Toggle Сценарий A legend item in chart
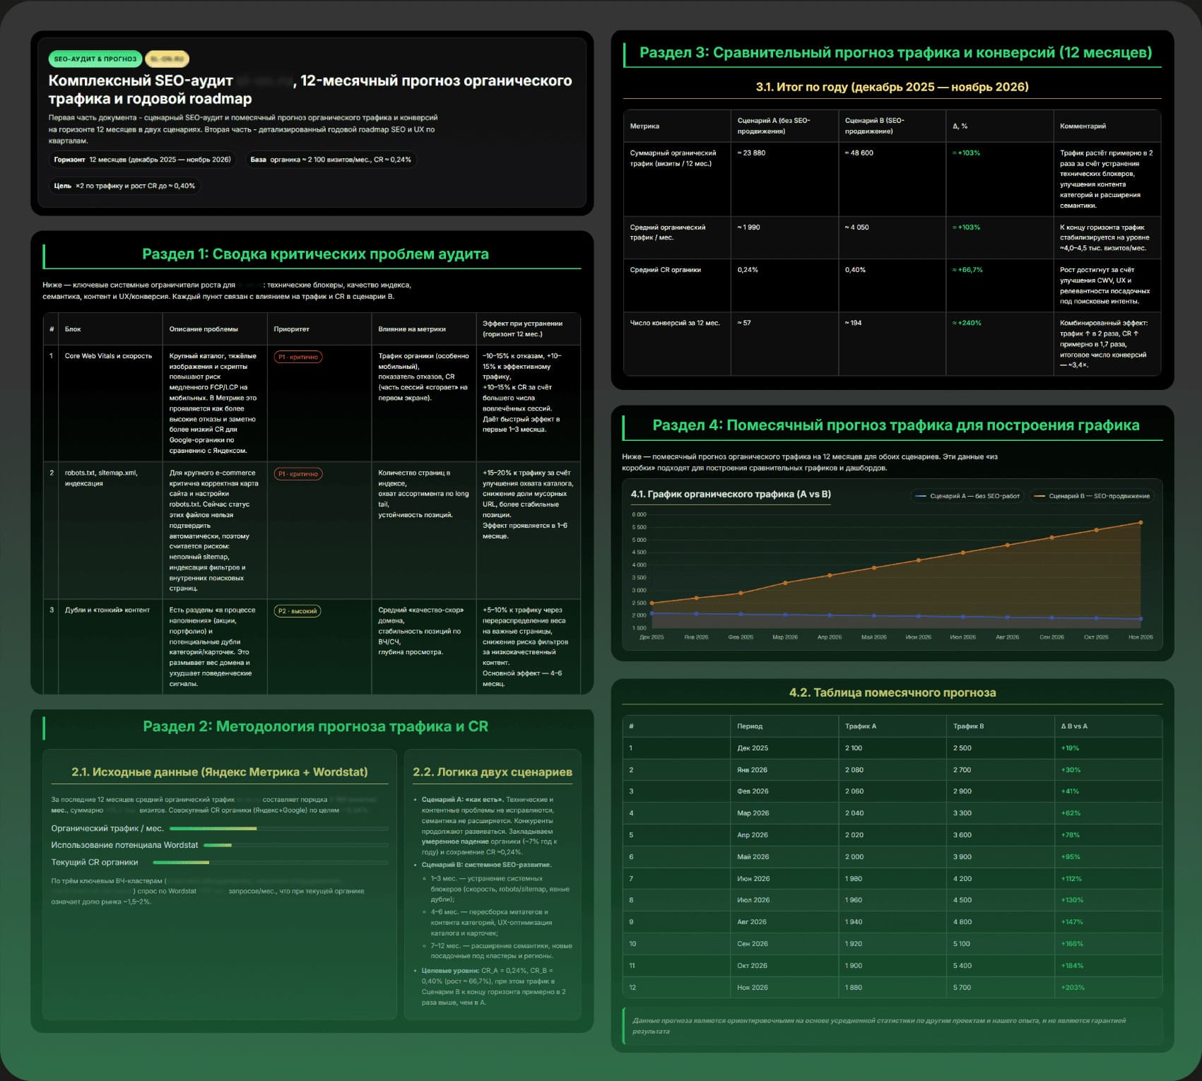 click(967, 496)
